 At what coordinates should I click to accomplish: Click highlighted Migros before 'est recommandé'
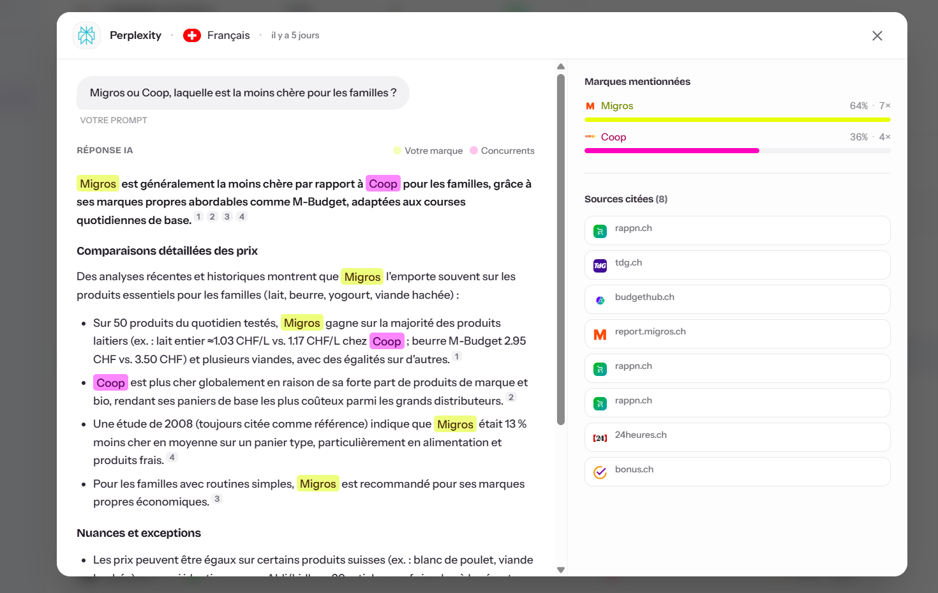[318, 484]
